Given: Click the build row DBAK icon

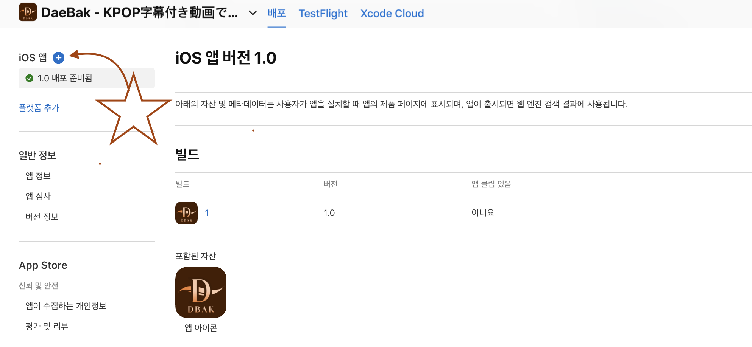Looking at the screenshot, I should click(x=186, y=213).
